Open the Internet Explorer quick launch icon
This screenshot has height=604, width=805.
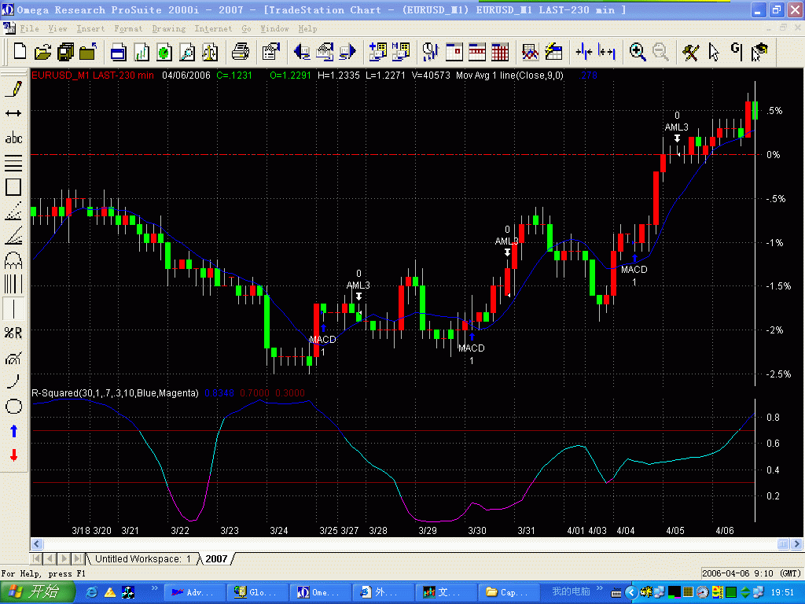point(92,593)
